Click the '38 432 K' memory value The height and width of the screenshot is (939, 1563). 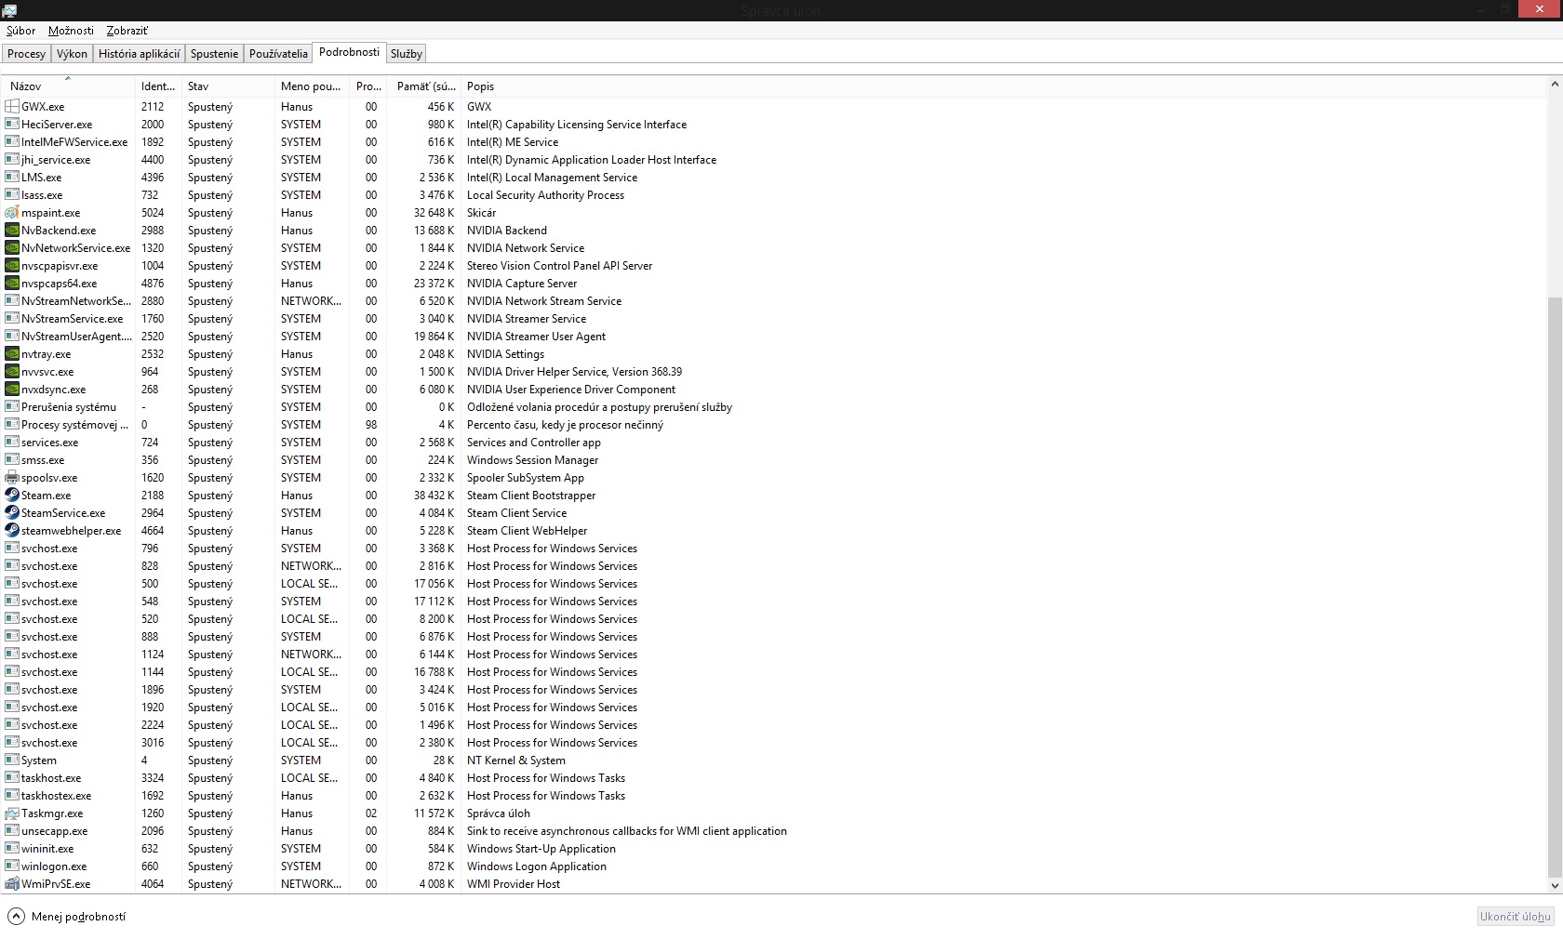click(434, 496)
